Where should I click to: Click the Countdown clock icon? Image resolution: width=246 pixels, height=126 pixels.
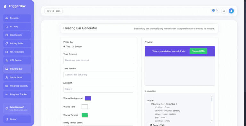7,35
